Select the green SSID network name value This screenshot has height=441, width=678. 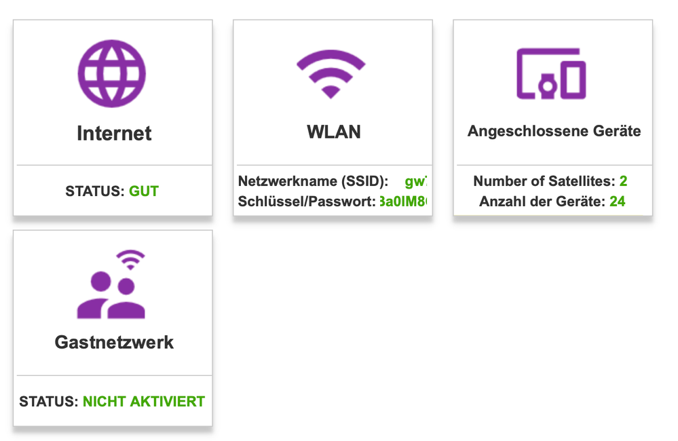tap(415, 181)
